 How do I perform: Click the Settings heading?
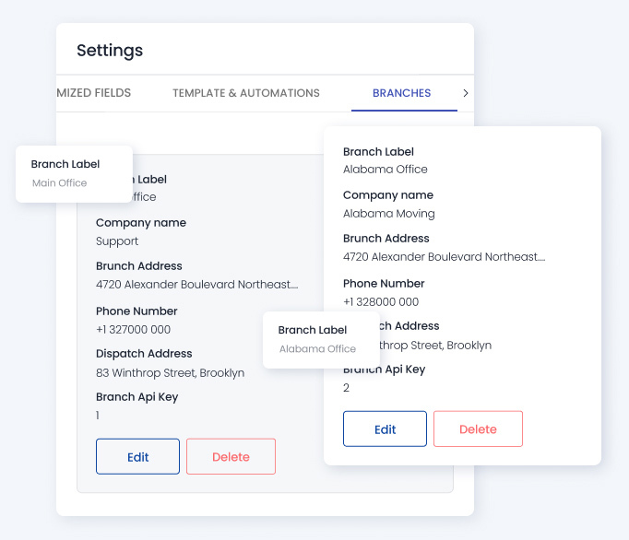click(110, 51)
